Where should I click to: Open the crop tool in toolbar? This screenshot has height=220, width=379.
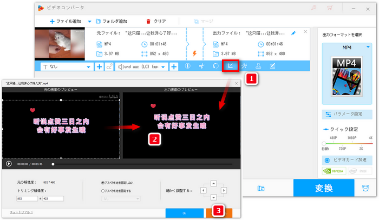[230, 66]
